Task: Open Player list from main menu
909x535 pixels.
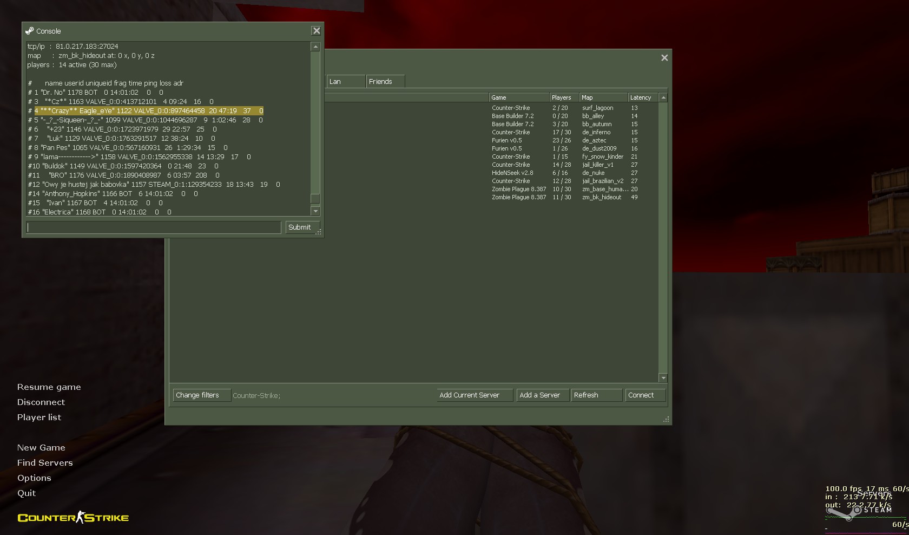Action: 39,417
